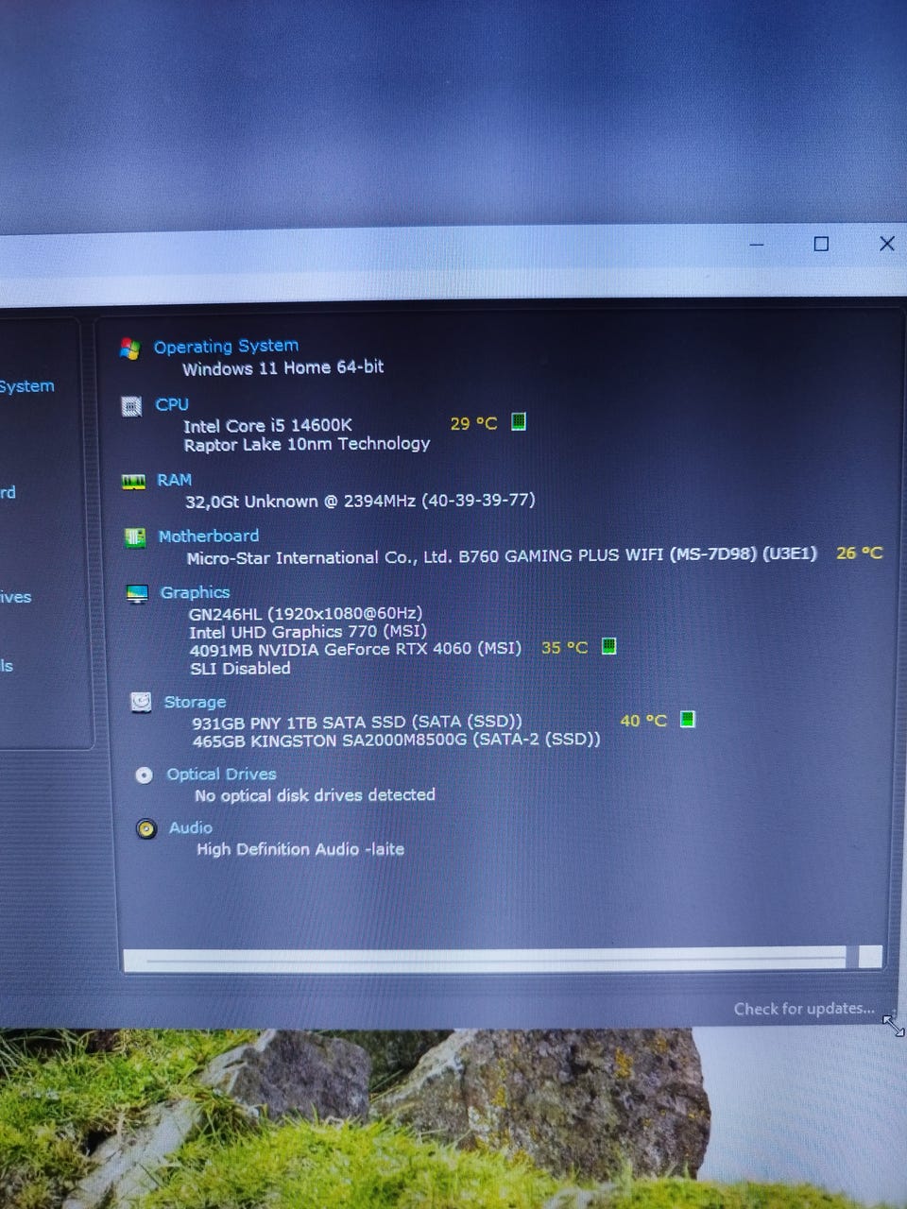
Task: Open the Audio section link
Action: pos(190,827)
